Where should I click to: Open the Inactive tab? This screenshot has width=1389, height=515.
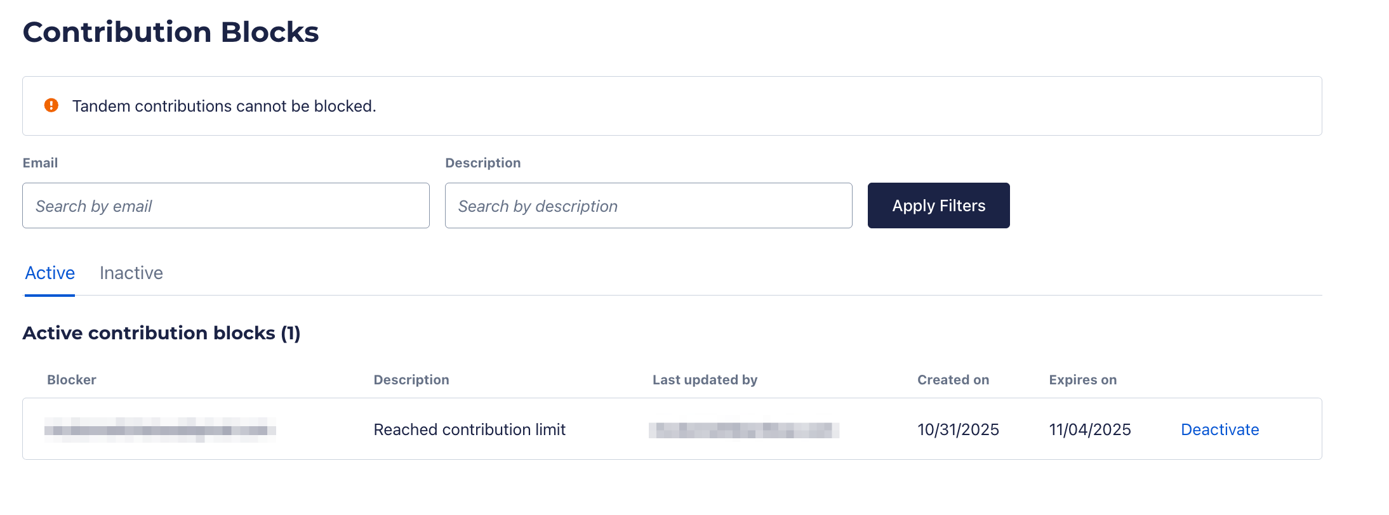click(131, 273)
